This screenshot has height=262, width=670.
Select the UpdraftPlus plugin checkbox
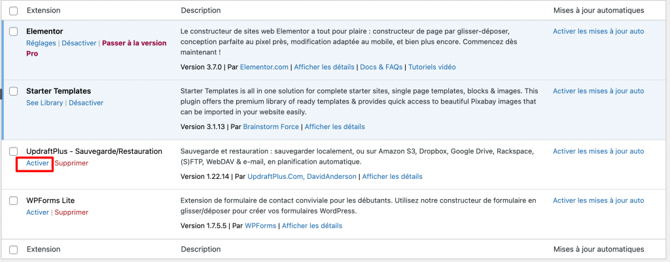coord(14,151)
